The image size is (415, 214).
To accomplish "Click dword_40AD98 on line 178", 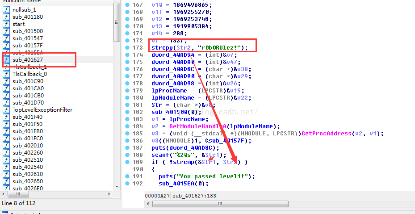I will pyautogui.click(x=173, y=84).
